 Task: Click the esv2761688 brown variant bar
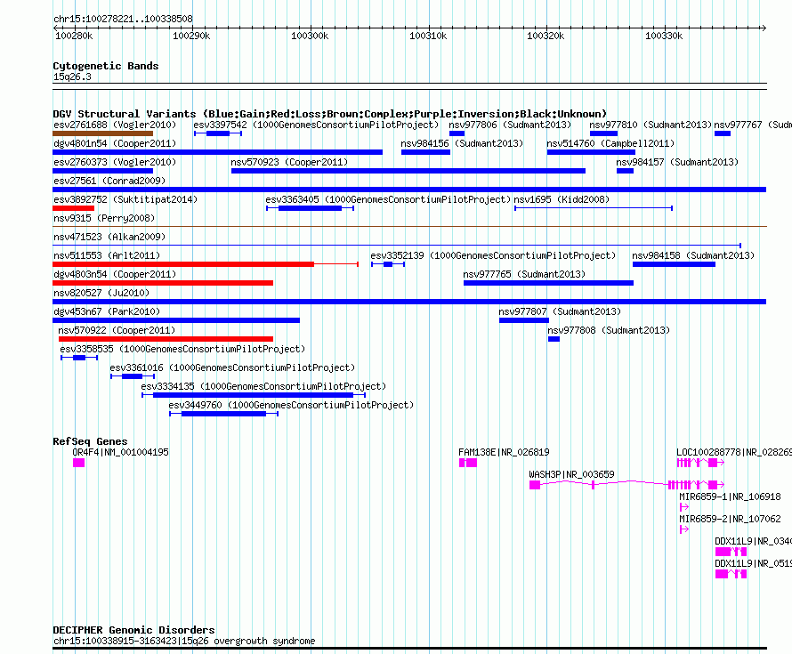102,133
